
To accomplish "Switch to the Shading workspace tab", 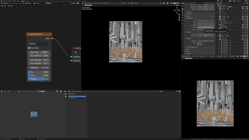I will pos(51,1).
